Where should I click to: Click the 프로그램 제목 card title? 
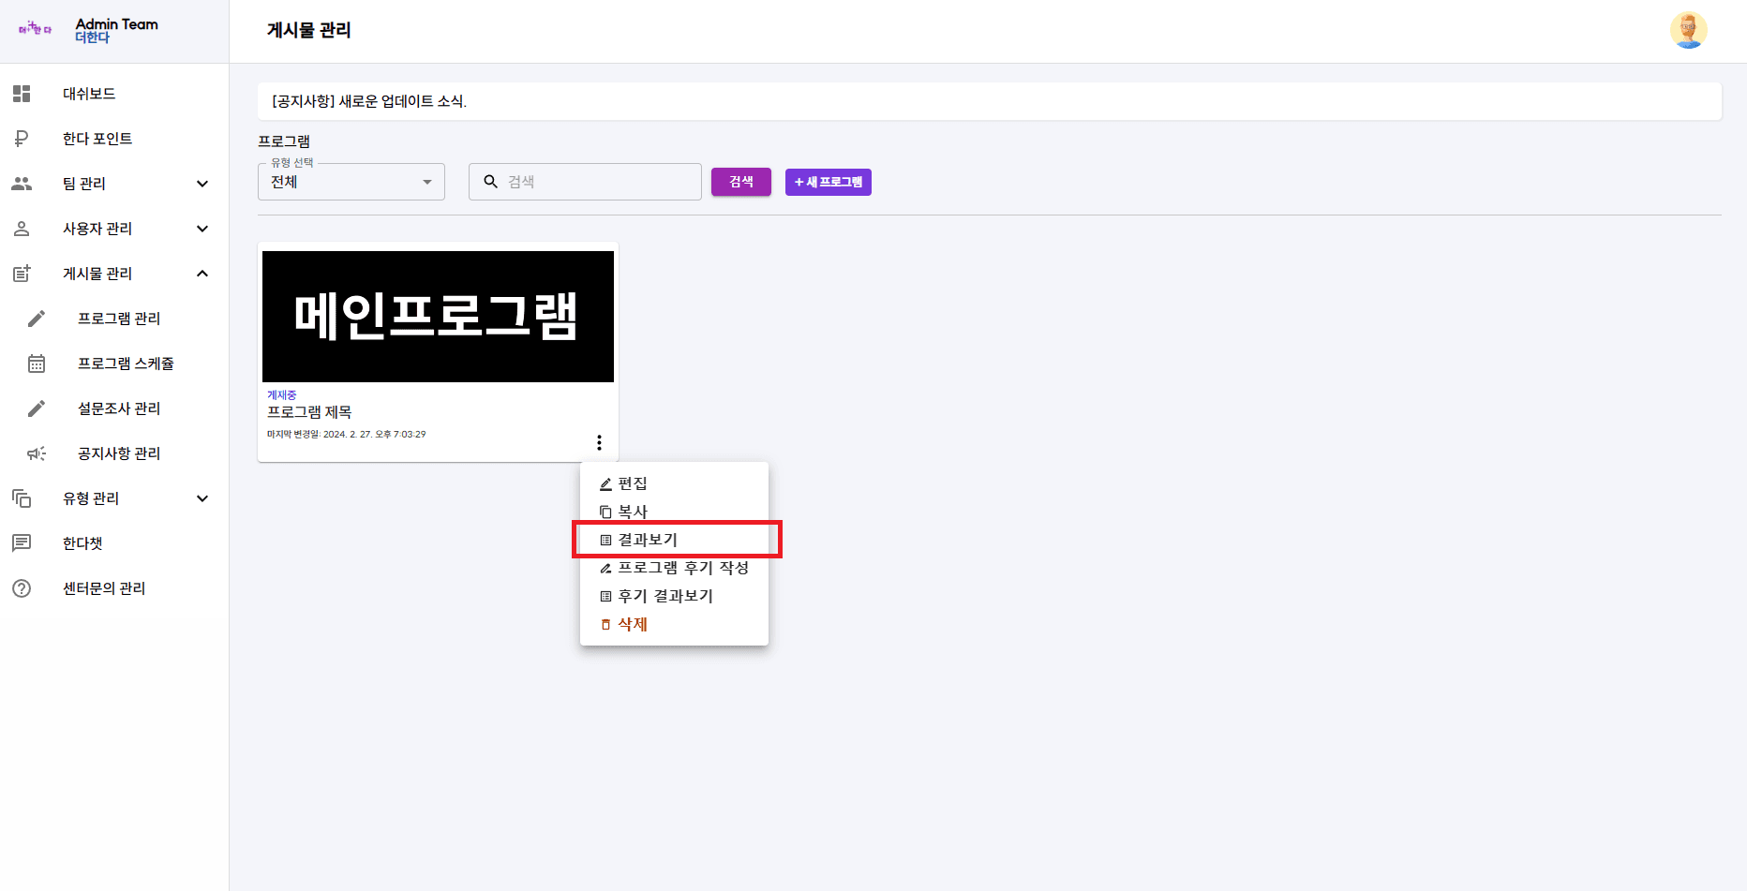[x=309, y=412]
